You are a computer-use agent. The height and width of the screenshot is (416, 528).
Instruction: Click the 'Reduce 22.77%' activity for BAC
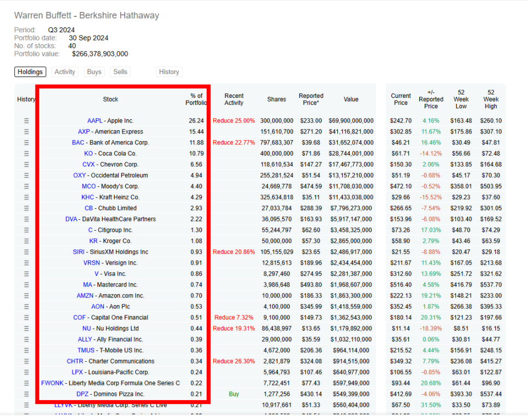pyautogui.click(x=234, y=143)
